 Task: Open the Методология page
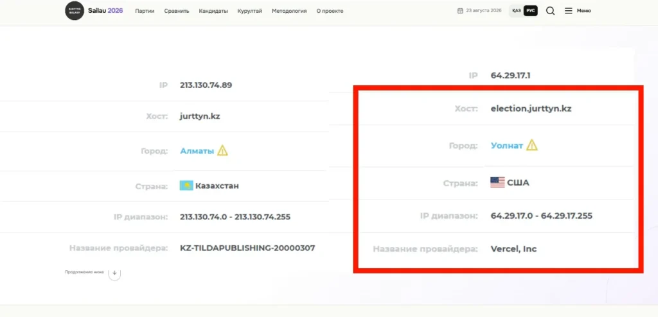pyautogui.click(x=289, y=11)
